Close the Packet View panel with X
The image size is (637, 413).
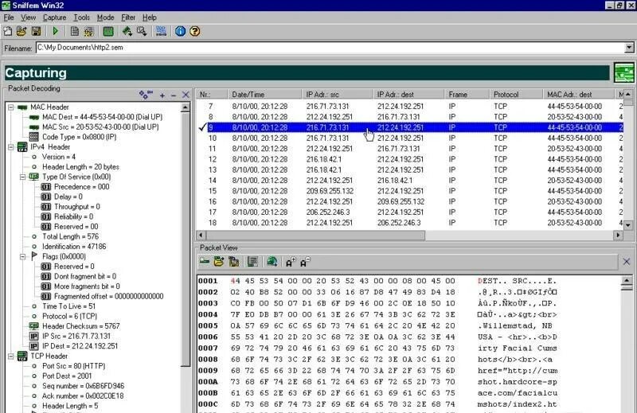coord(627,262)
